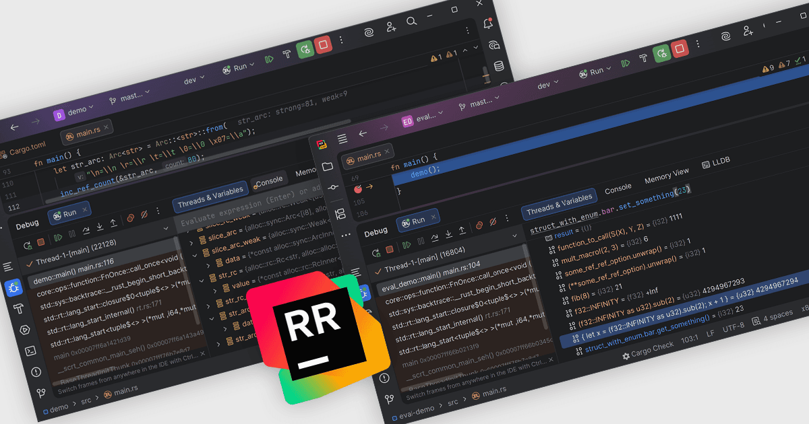Open hamburger main menu in eval-demo window
This screenshot has width=809, height=424.
tap(342, 139)
